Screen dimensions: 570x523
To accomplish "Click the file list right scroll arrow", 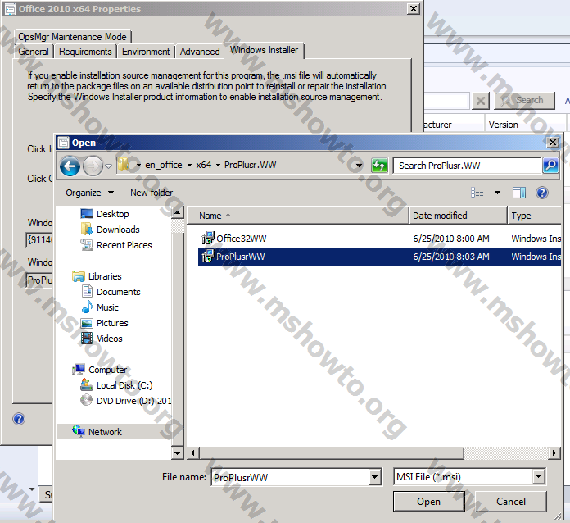I will 554,453.
